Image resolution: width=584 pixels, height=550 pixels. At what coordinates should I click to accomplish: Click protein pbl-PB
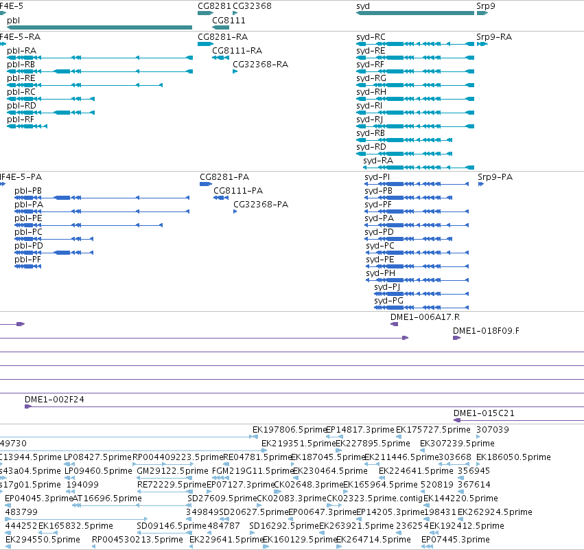pos(102,198)
